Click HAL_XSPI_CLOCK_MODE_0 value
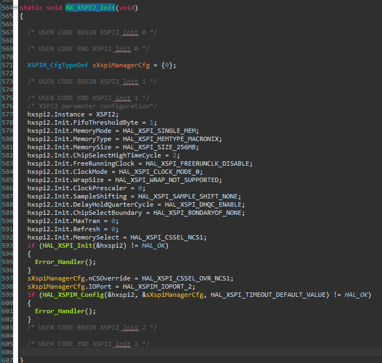Viewport: 382px width, 363px height. click(159, 172)
